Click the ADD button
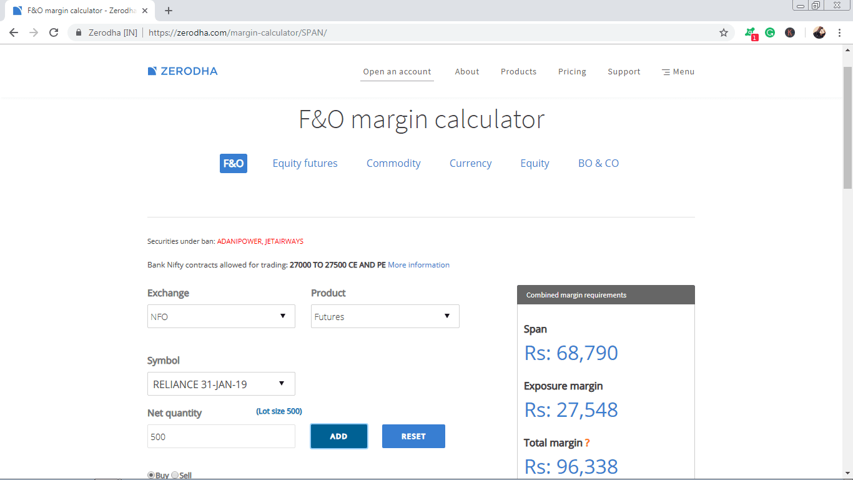 pos(338,436)
